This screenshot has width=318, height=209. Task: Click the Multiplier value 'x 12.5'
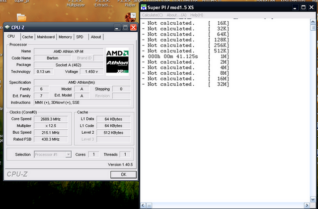pyautogui.click(x=51, y=126)
